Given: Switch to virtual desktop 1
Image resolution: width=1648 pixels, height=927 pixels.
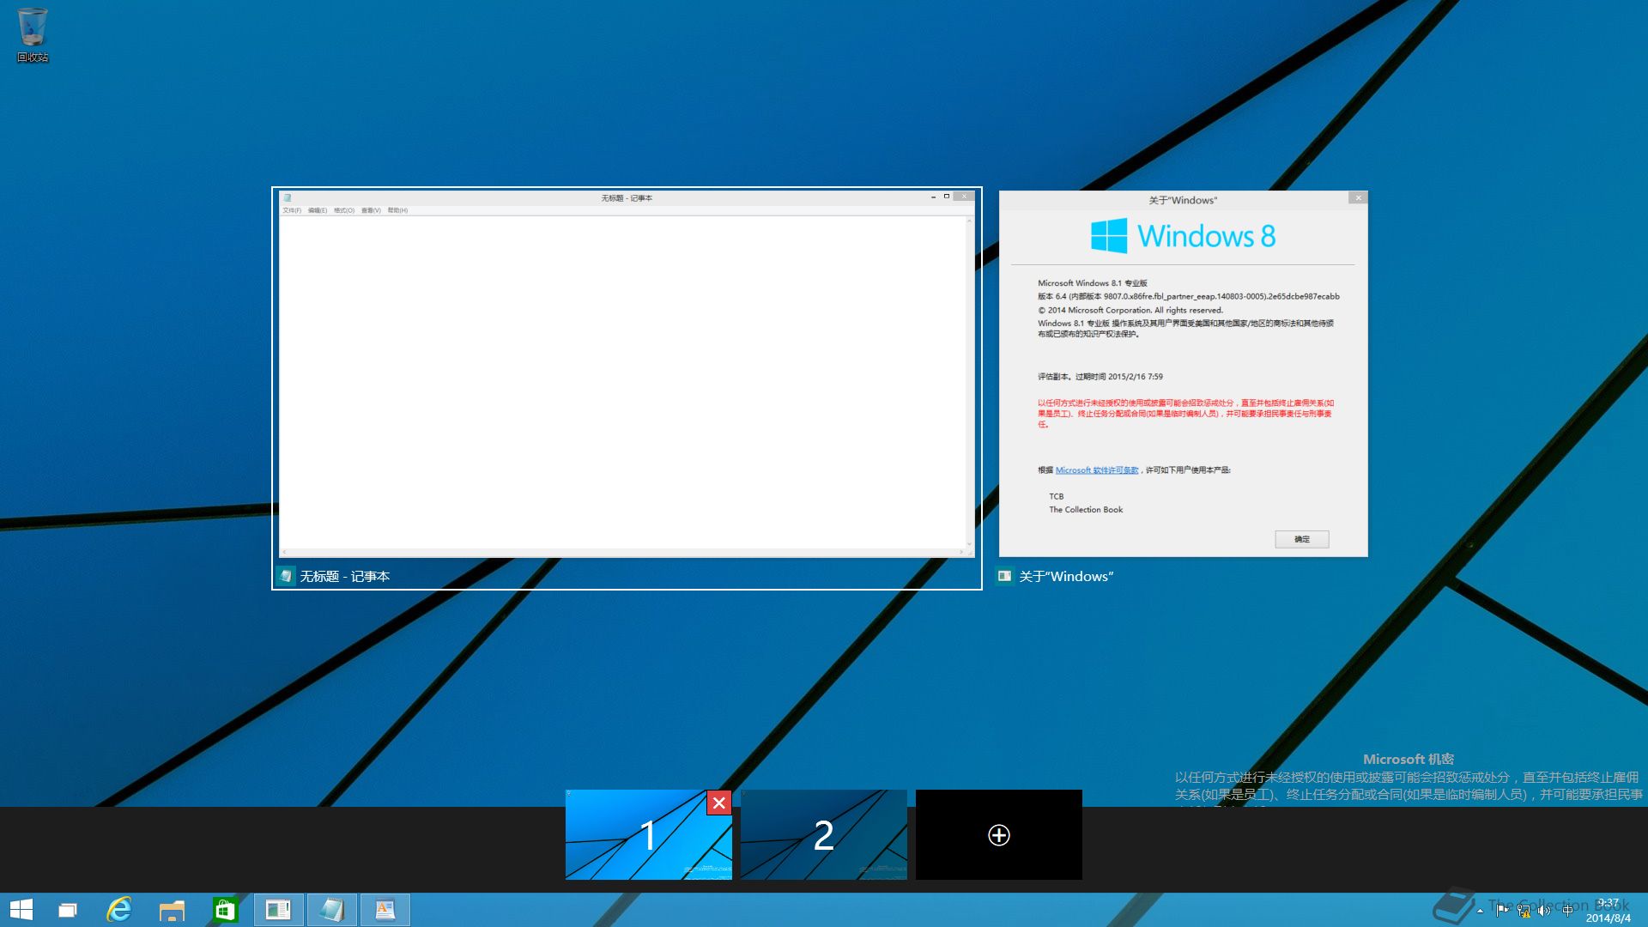Looking at the screenshot, I should [648, 834].
